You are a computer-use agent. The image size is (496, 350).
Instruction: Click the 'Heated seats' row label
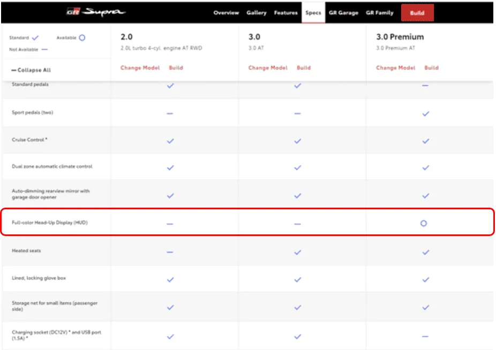[26, 250]
